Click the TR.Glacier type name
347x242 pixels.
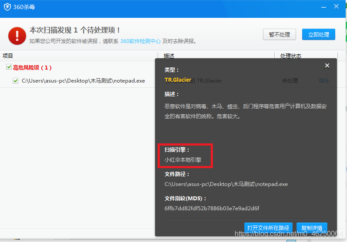(178, 80)
